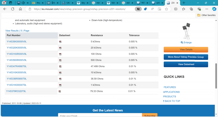Open datasheet PDF for Y14531K00000T9L

[60, 85]
